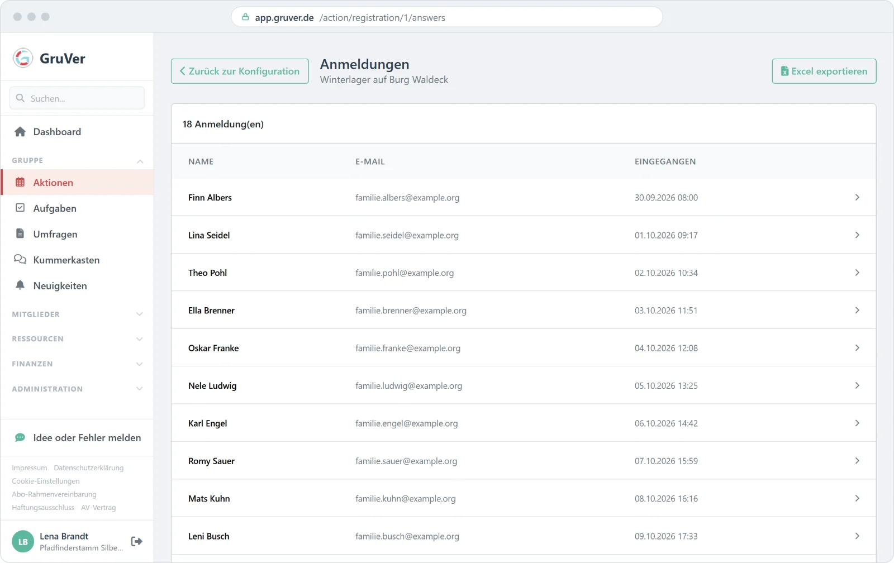
Task: Expand the Administration section
Action: click(77, 389)
